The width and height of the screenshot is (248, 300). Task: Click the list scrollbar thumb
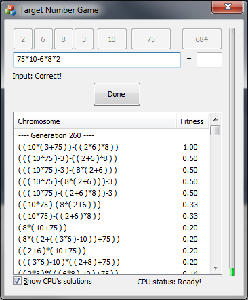point(215,131)
